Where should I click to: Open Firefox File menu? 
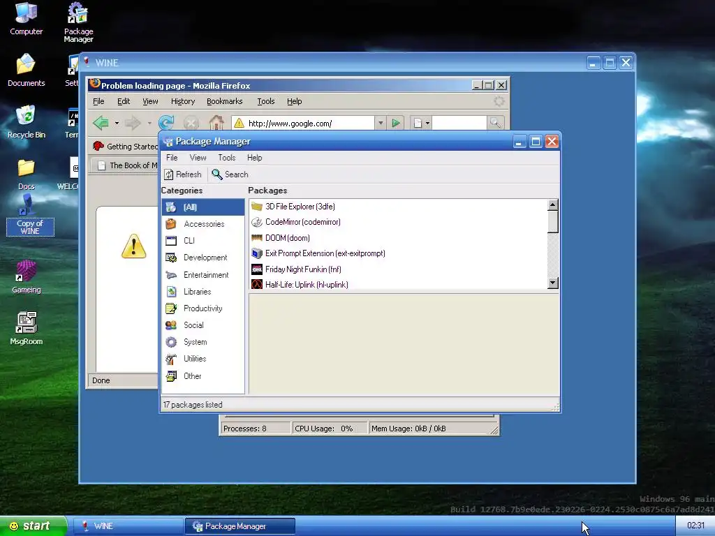tap(98, 101)
